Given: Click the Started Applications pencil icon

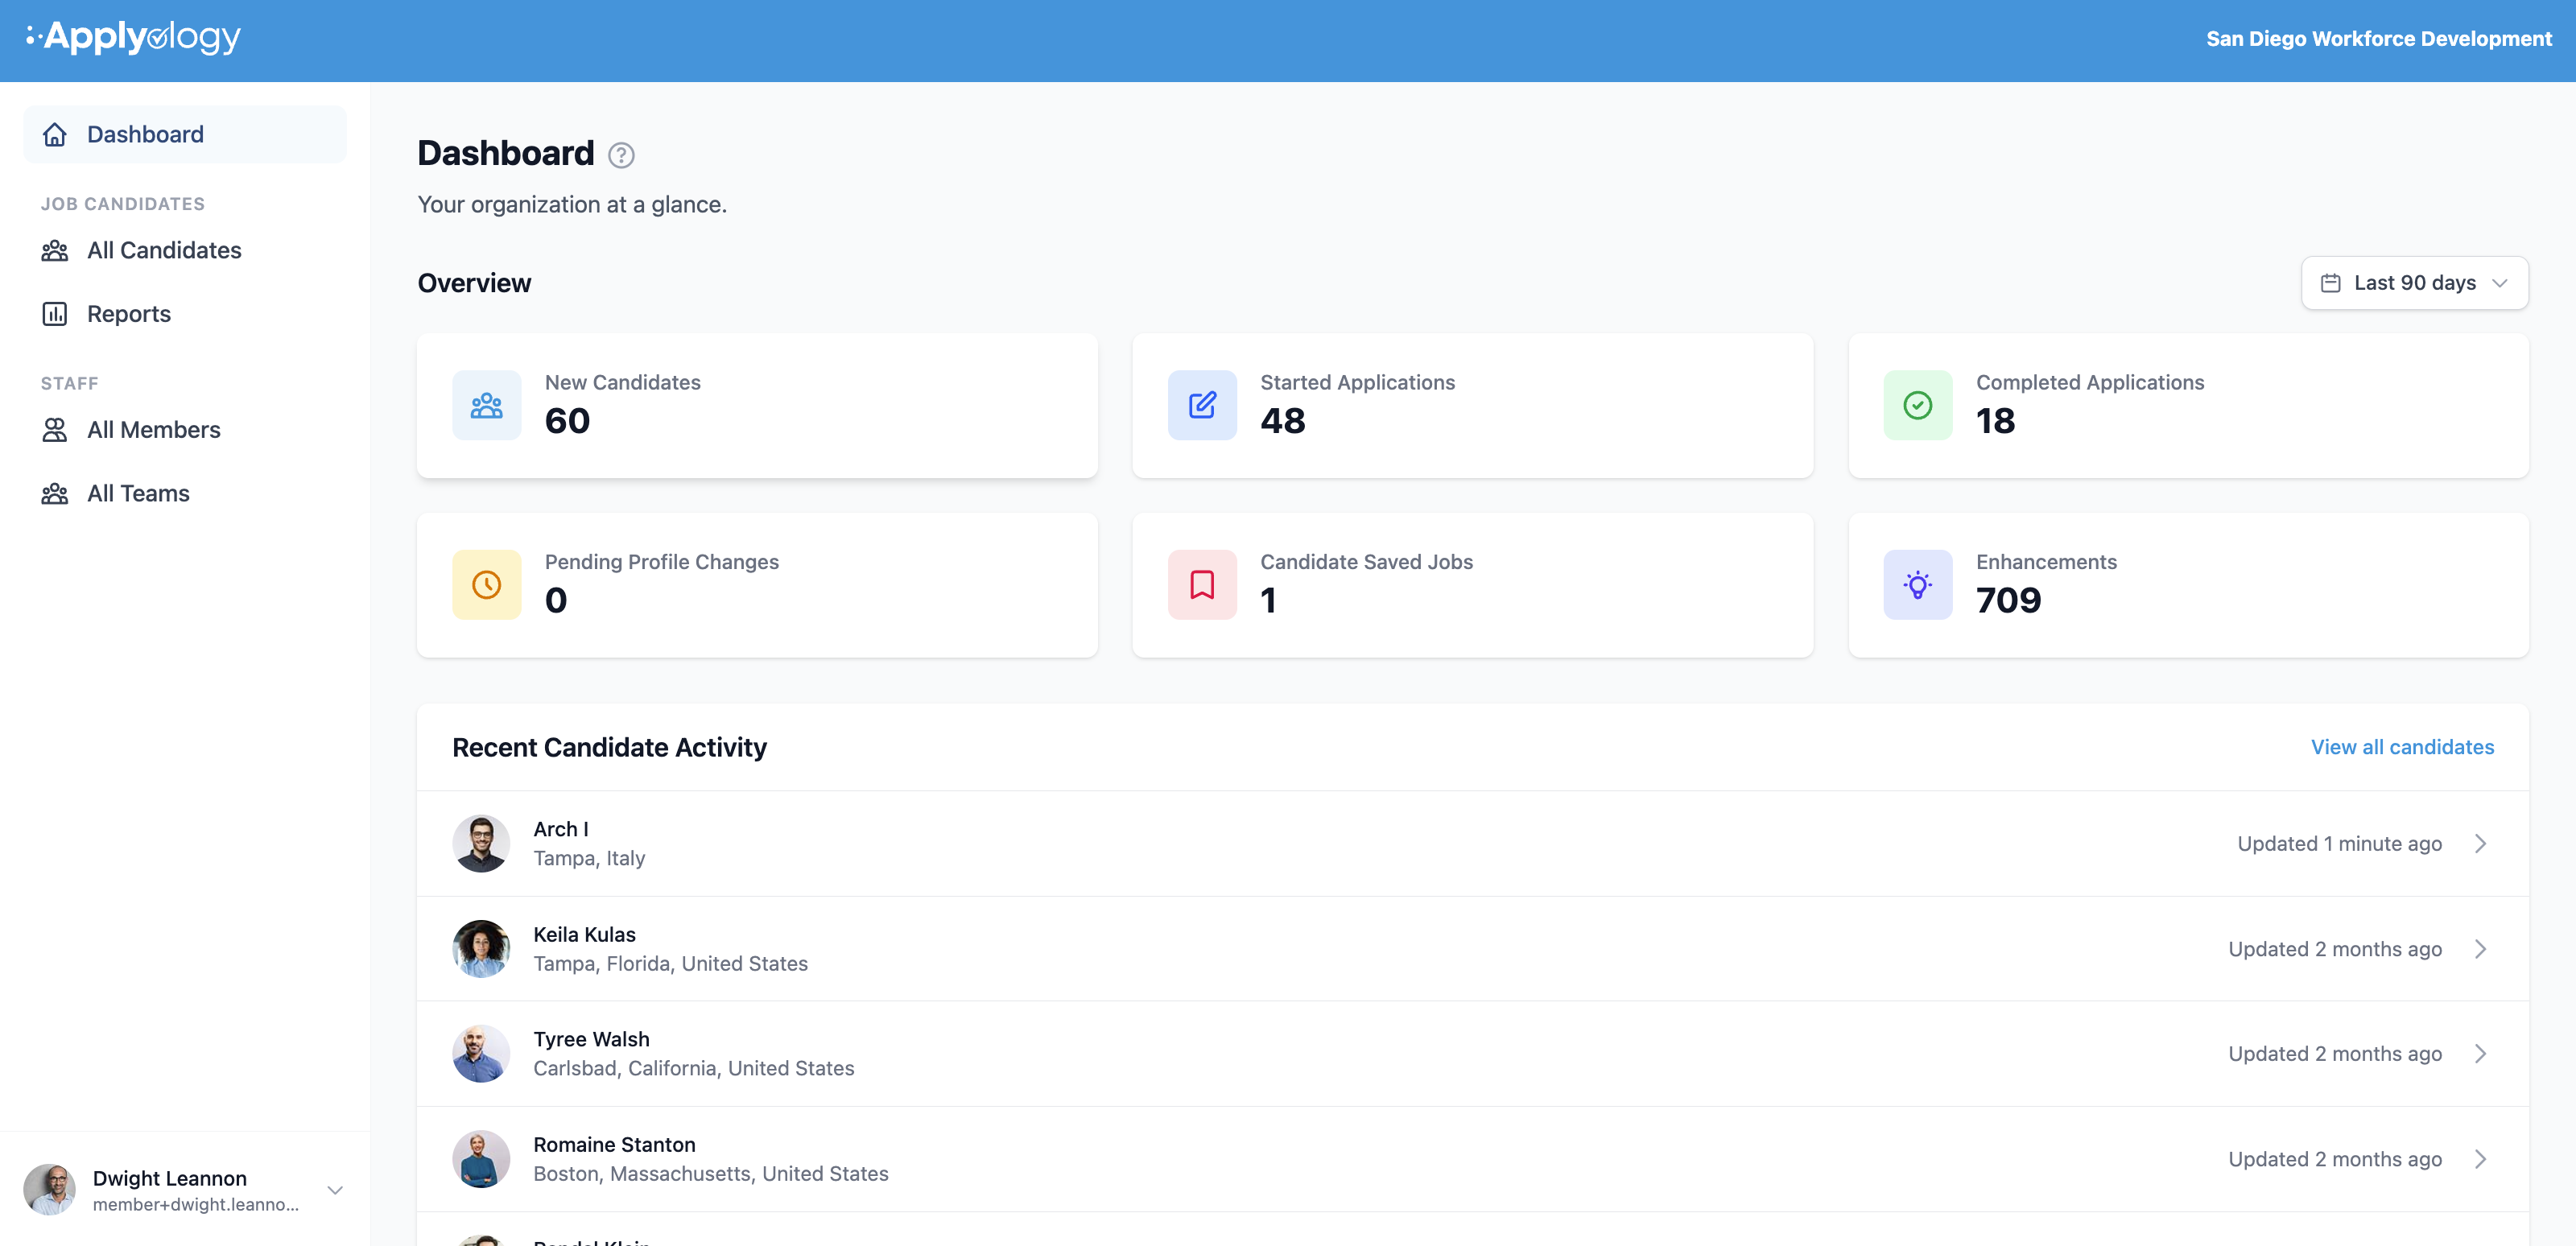Looking at the screenshot, I should tap(1202, 405).
